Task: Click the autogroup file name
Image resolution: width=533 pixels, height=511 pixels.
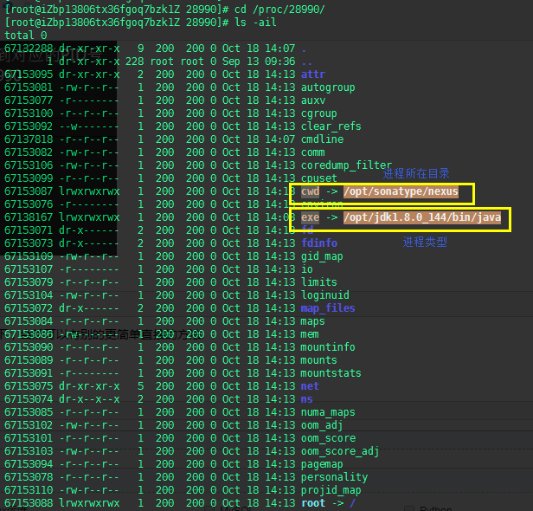Action: tap(328, 87)
